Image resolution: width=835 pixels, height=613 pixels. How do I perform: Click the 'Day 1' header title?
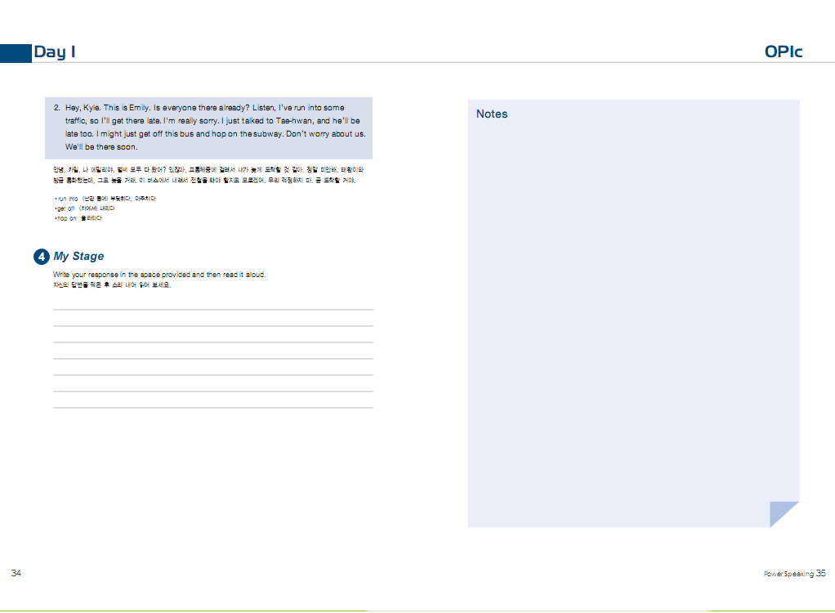pyautogui.click(x=55, y=52)
